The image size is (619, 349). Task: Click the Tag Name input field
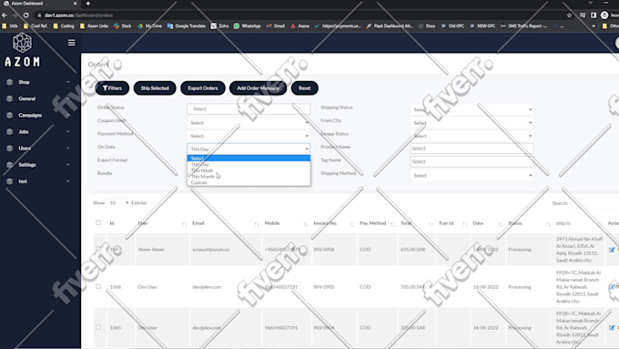click(x=472, y=161)
